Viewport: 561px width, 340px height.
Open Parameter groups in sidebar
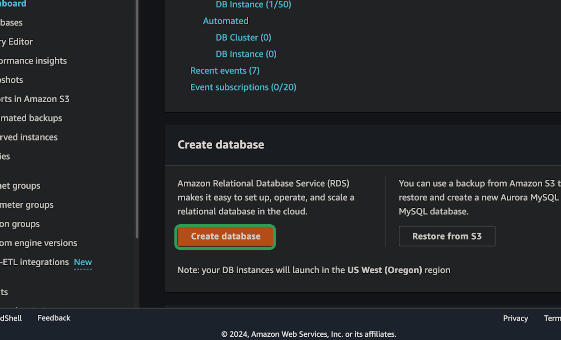pos(27,205)
